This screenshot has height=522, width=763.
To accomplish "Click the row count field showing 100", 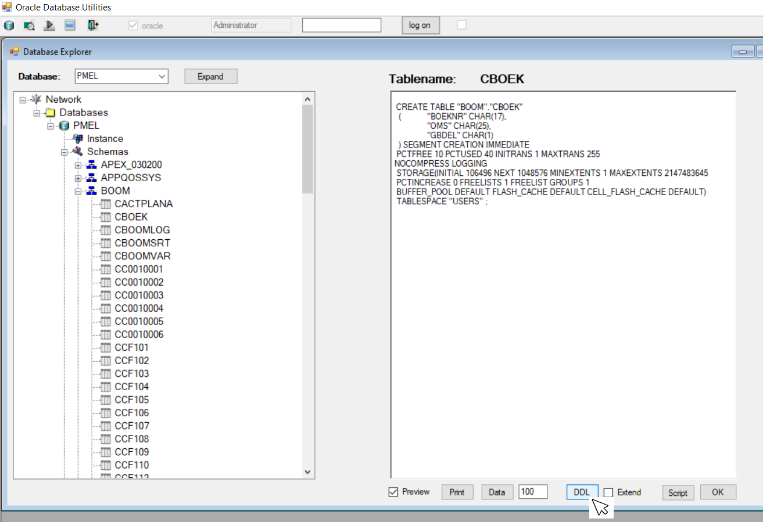I will pyautogui.click(x=533, y=492).
